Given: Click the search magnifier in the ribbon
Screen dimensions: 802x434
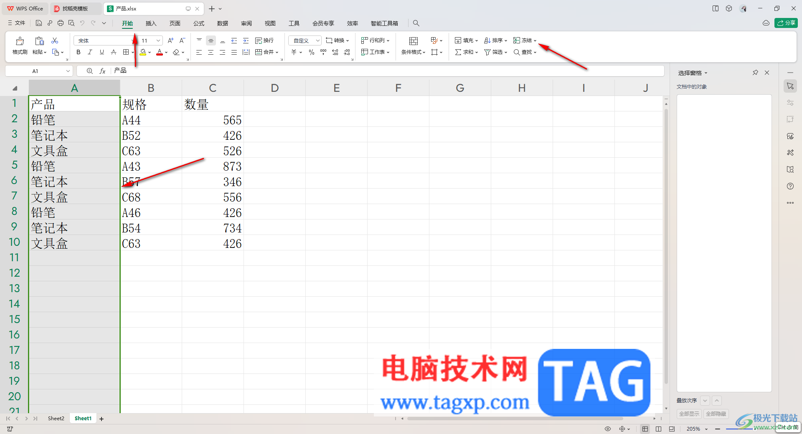Looking at the screenshot, I should (x=416, y=23).
